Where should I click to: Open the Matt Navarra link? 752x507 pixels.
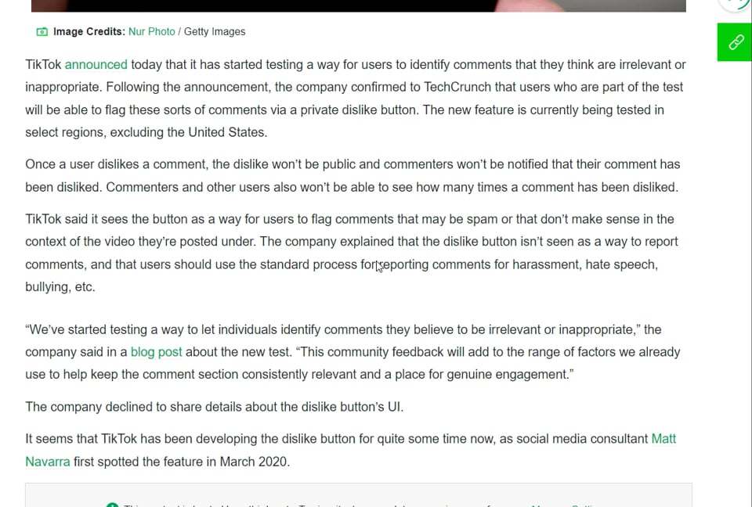point(663,439)
